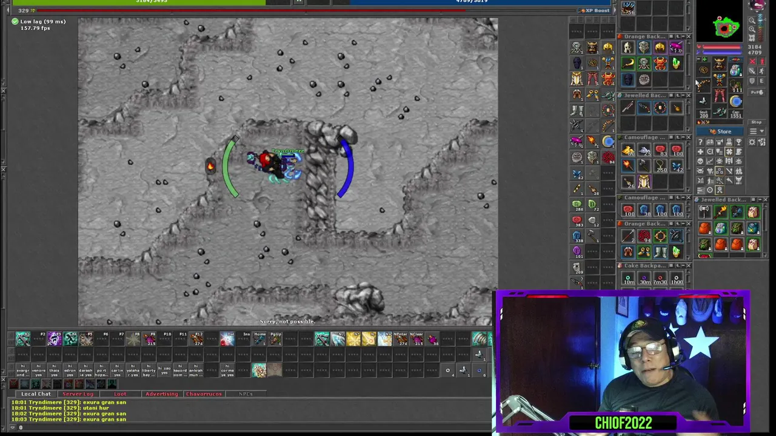Use the Home hotkey action slot
This screenshot has height=436, width=776.
pos(259,339)
